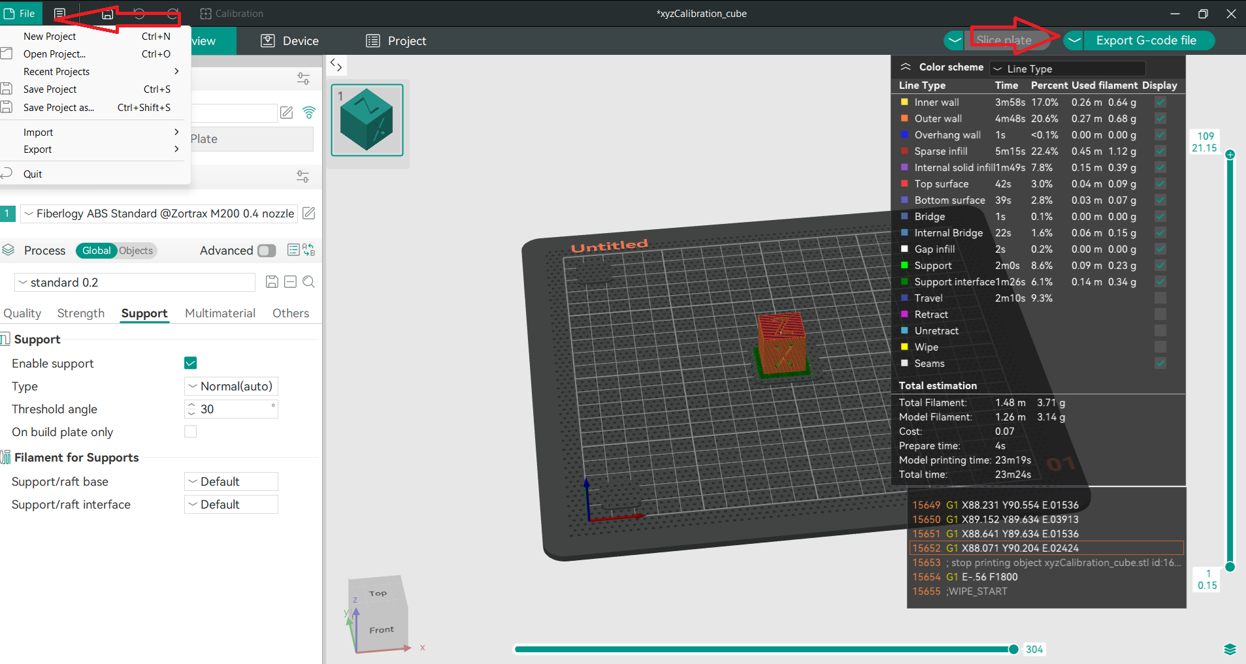Open the Support/raft base Default dropdown
Screen dimensions: 1246x664
pyautogui.click(x=231, y=482)
